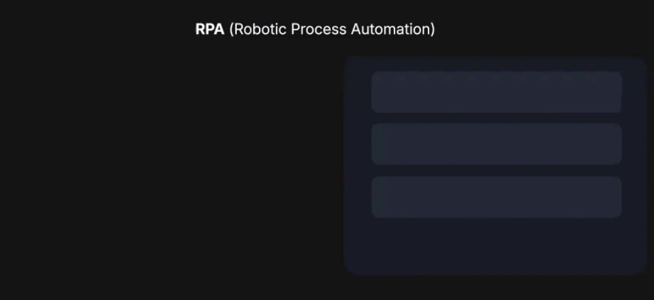This screenshot has height=300, width=654.
Task: Click the letter A in bold RPA
Action: [219, 30]
